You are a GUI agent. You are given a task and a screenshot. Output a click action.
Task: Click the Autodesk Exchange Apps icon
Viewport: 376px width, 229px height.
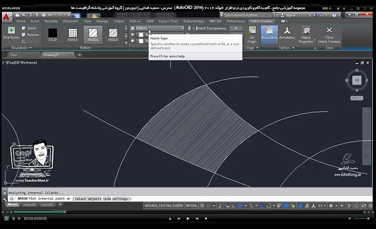(315, 15)
